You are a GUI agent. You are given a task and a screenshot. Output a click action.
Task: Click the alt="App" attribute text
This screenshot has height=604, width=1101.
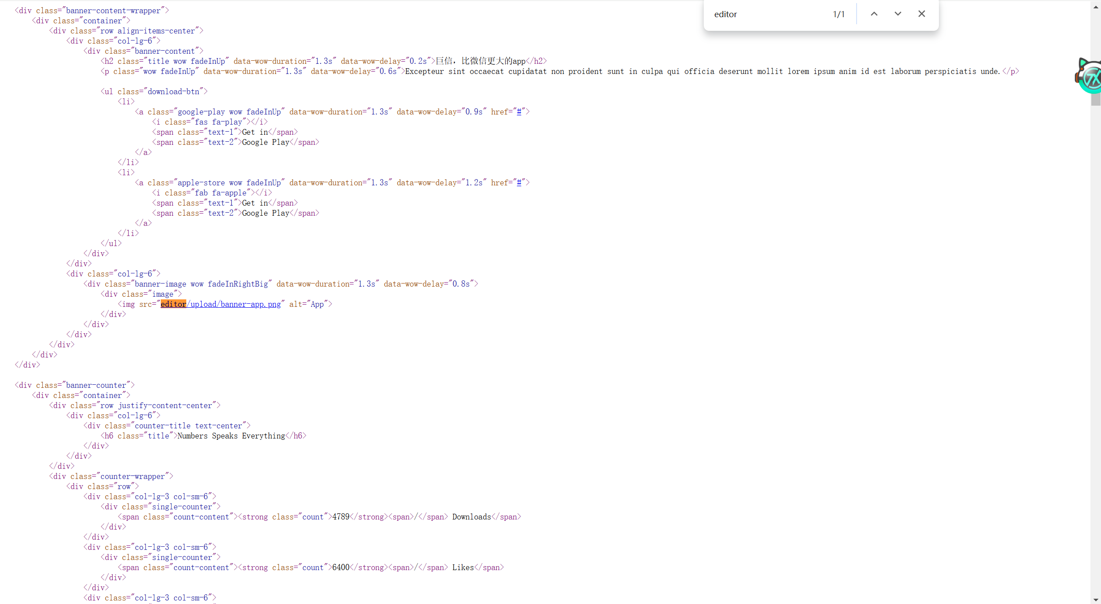click(x=308, y=304)
